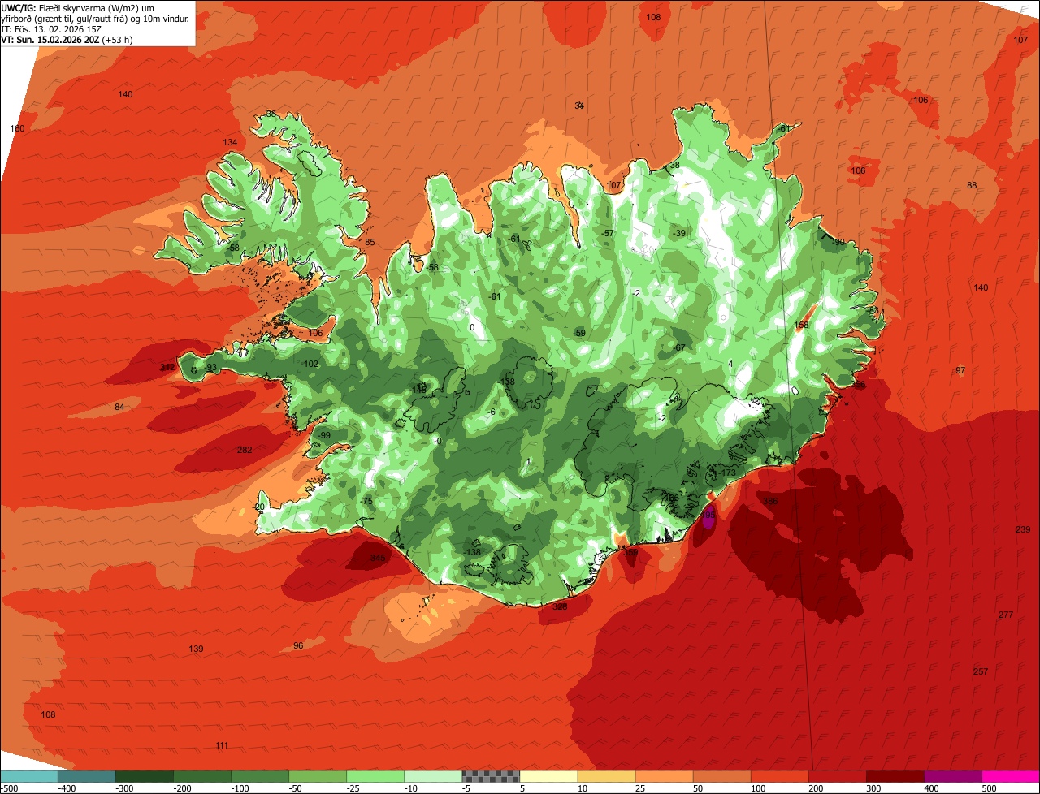Click the map value -102
The image size is (1040, 794).
click(x=310, y=365)
